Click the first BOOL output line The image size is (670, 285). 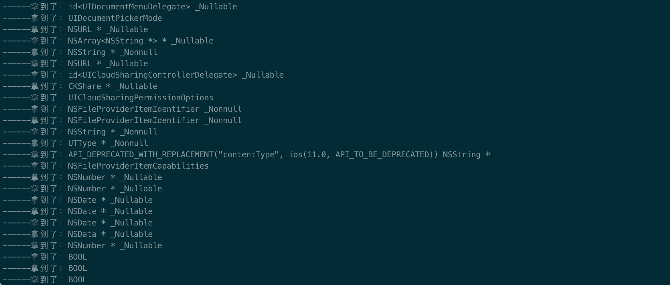coord(45,257)
